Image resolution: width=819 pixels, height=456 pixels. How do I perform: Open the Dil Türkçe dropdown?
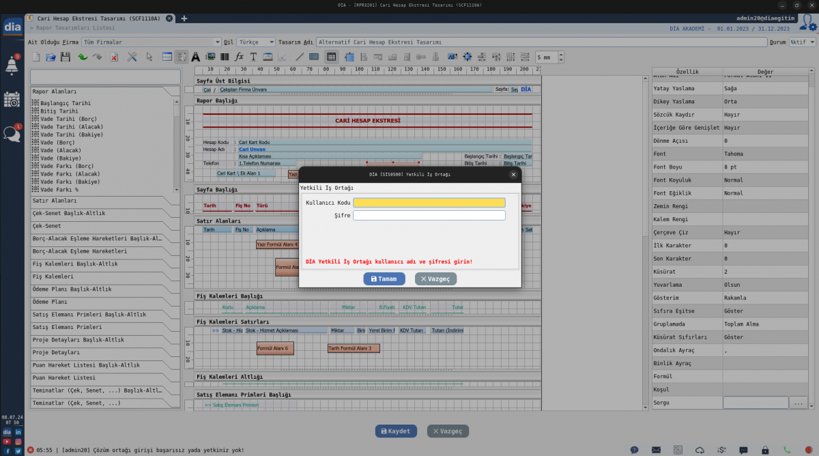click(x=255, y=42)
